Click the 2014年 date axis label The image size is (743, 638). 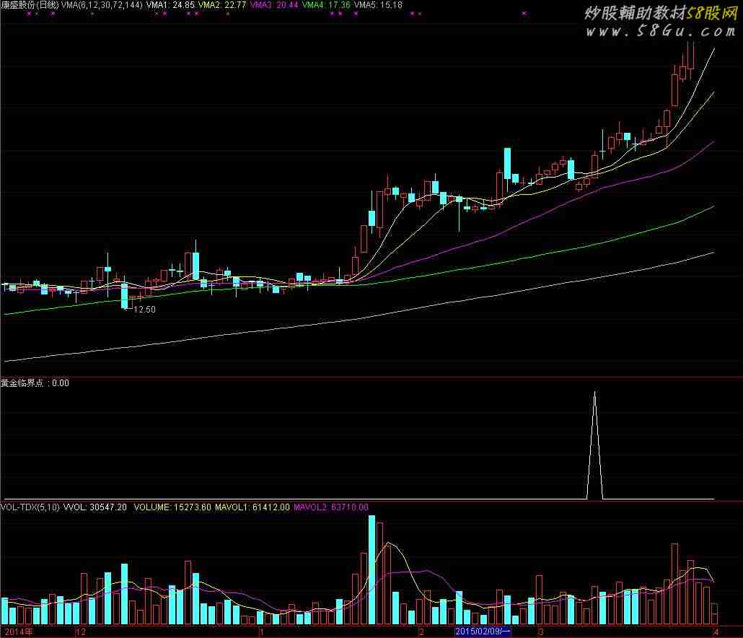coord(19,632)
